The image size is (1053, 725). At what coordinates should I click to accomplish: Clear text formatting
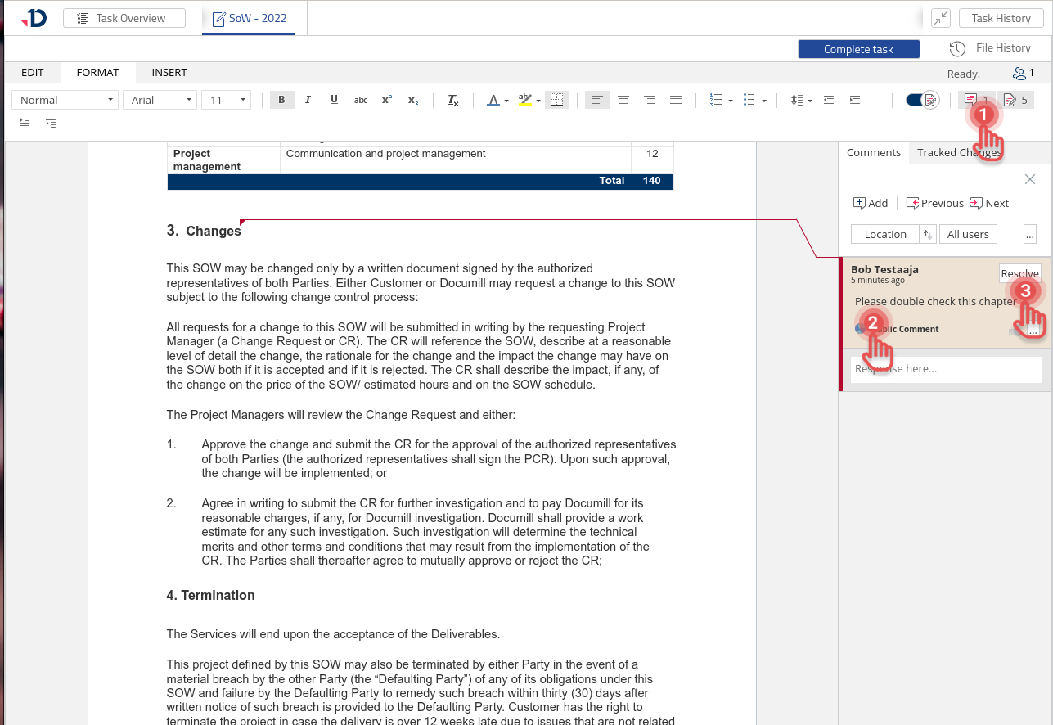[452, 100]
